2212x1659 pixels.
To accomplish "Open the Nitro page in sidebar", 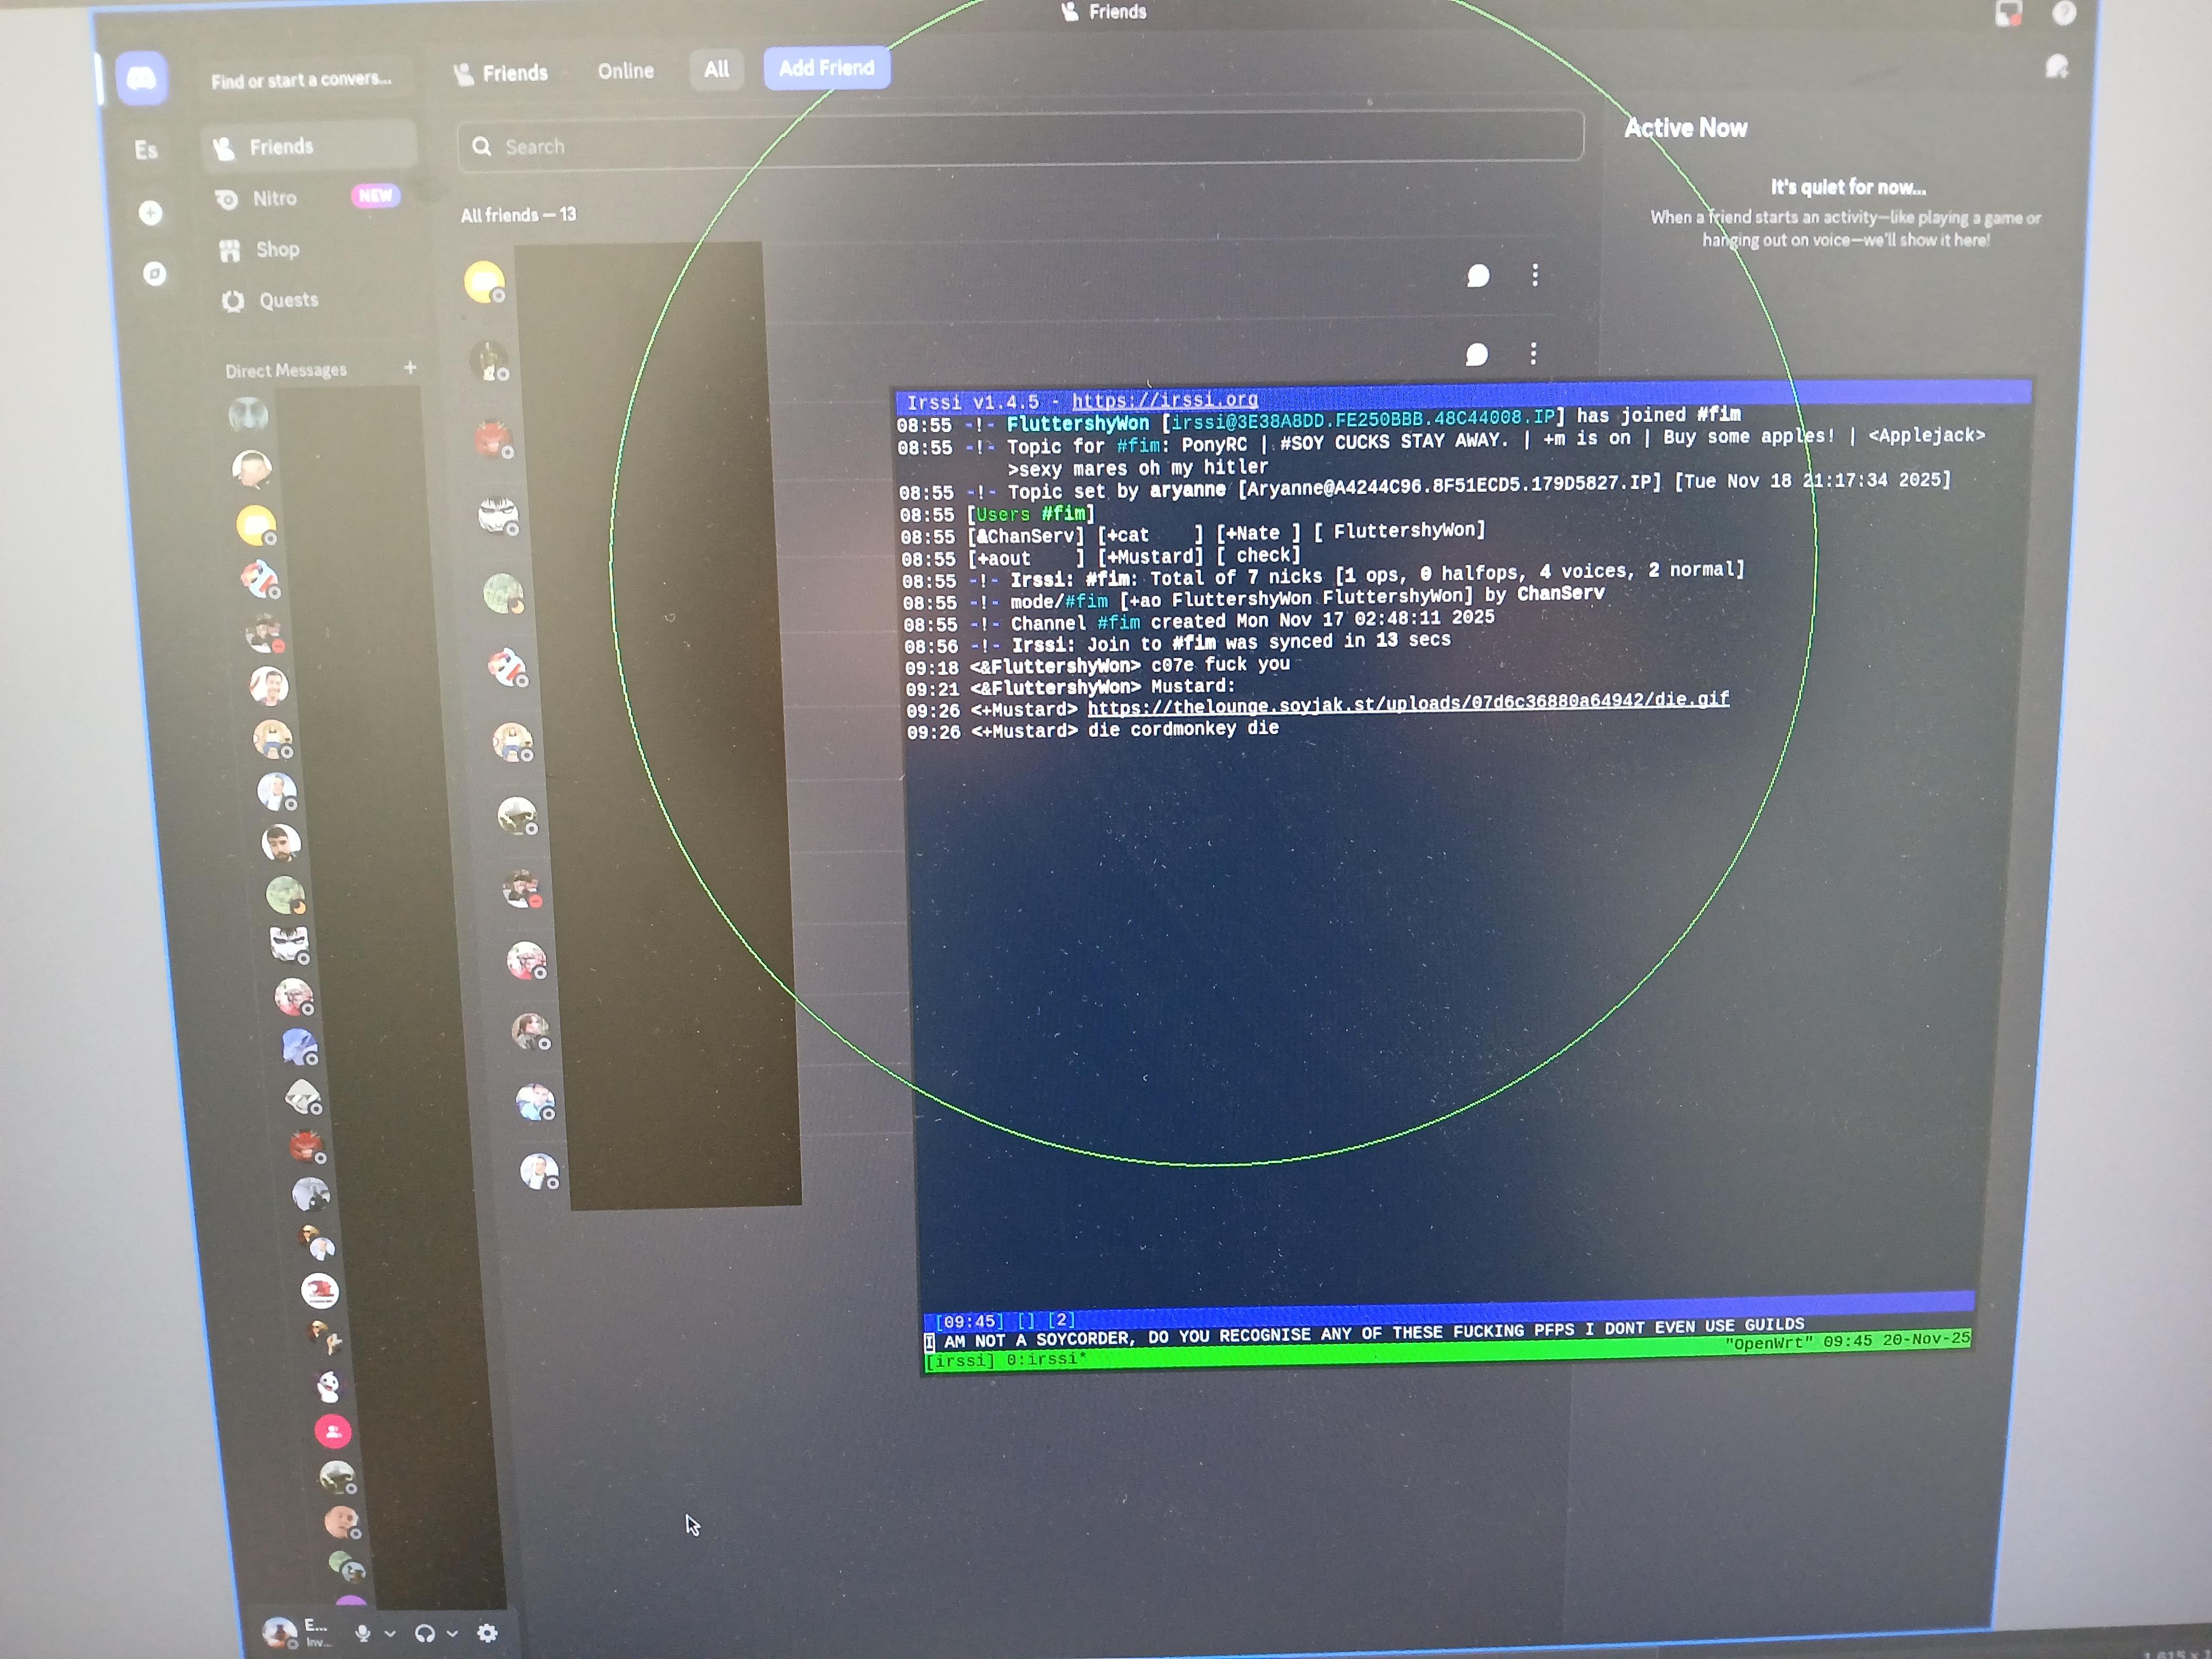I will pos(274,198).
